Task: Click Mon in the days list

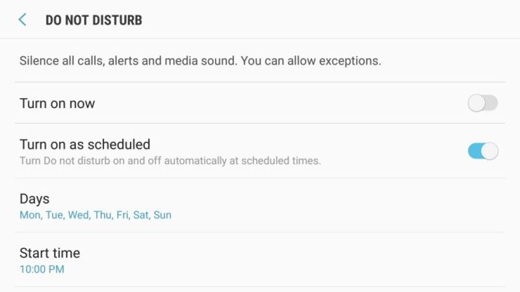Action: (x=30, y=215)
